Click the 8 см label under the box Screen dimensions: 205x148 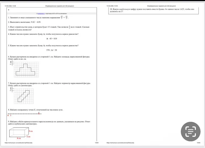(19, 138)
